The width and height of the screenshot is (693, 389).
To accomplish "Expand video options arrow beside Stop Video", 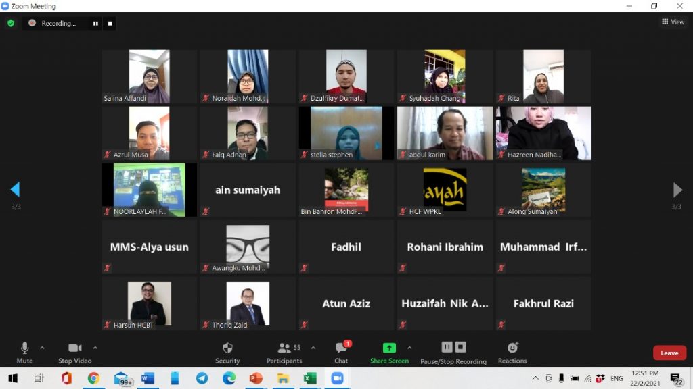I will [x=95, y=348].
